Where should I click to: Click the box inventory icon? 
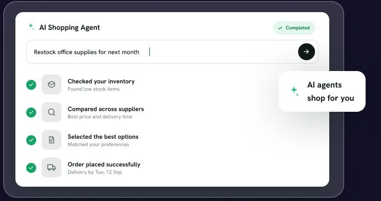click(x=52, y=84)
